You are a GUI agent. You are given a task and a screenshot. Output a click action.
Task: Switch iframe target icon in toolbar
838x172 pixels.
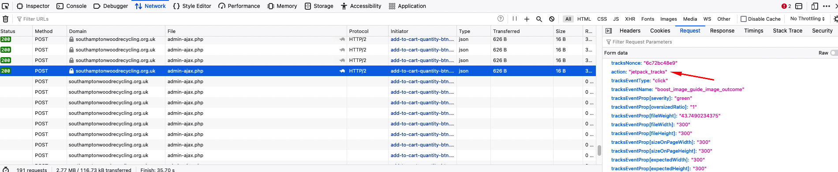tap(798, 6)
